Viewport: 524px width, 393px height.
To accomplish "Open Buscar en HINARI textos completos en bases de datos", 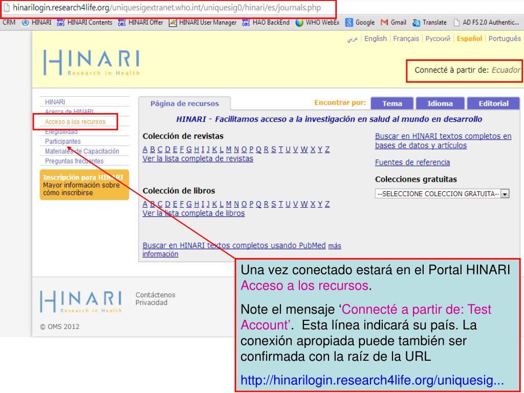I will click(443, 141).
